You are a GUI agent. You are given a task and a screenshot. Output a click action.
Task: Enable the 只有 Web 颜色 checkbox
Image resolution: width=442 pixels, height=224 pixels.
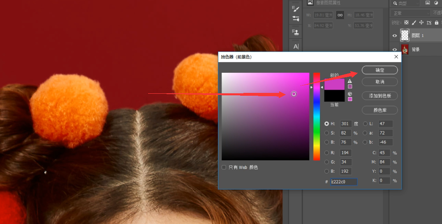[224, 167]
